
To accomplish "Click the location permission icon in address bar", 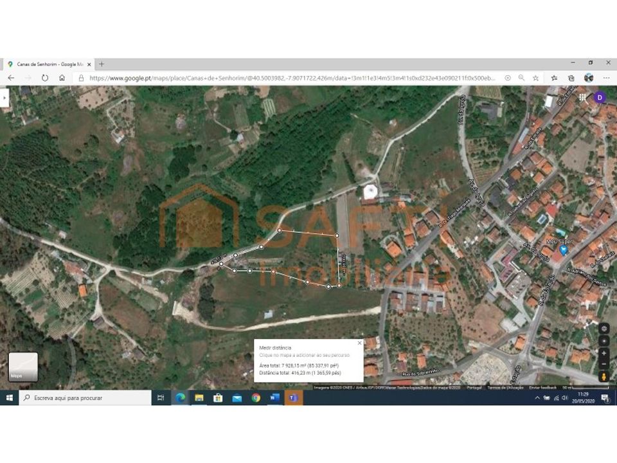I will [508, 78].
